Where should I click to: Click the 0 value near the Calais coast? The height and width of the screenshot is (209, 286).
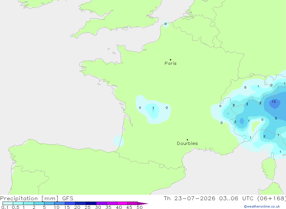(165, 24)
